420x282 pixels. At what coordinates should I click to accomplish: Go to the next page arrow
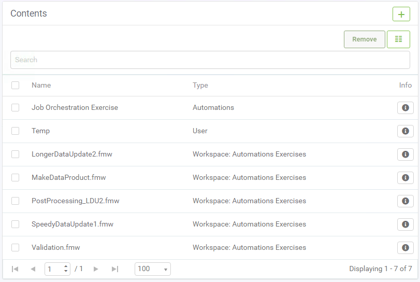coord(96,269)
